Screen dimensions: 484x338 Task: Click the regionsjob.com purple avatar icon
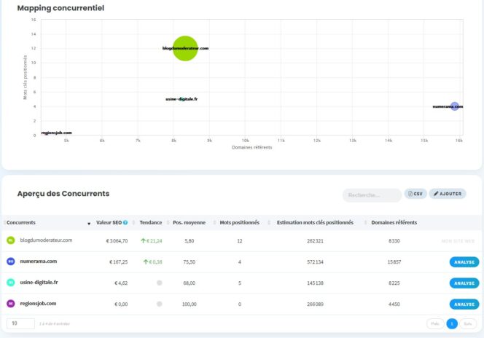point(11,304)
